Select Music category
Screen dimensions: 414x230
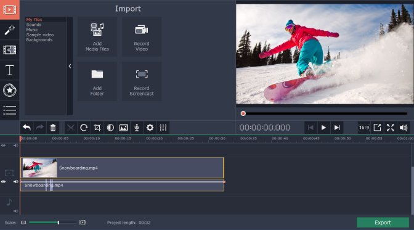[32, 30]
